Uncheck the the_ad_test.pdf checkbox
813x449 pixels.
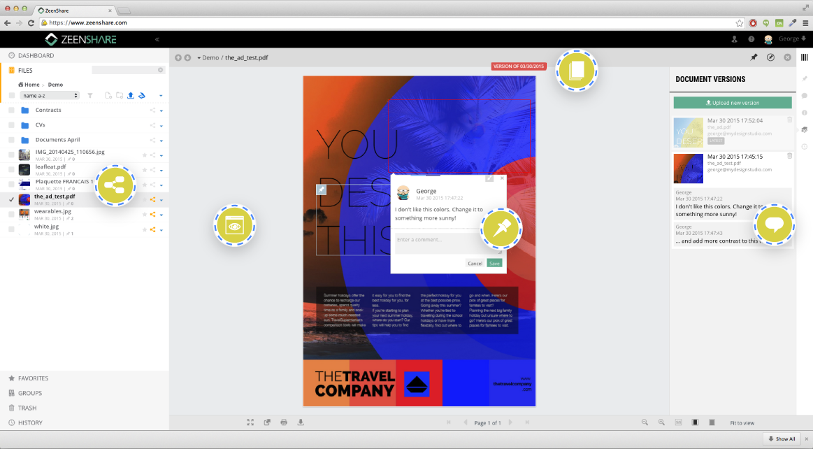pyautogui.click(x=11, y=199)
